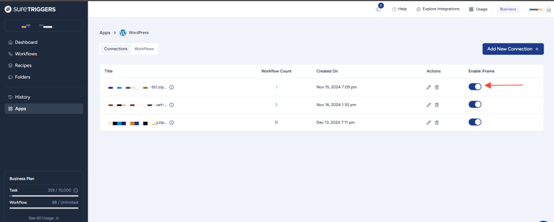Viewport: 554px width, 222px height.
Task: Click info icon next to Task usage
Action: point(76,191)
